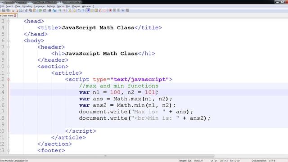Click the UTF-8 encoding status entry
This screenshot has width=288, height=162.
272,161
